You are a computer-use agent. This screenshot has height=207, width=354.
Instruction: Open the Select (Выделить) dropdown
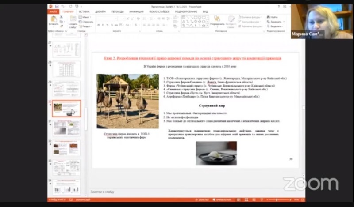click(x=275, y=26)
